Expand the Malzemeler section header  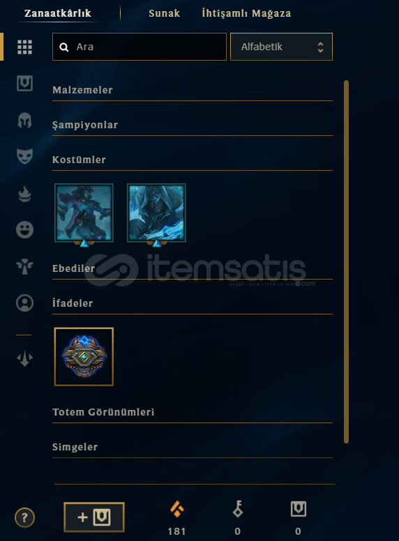click(x=193, y=91)
